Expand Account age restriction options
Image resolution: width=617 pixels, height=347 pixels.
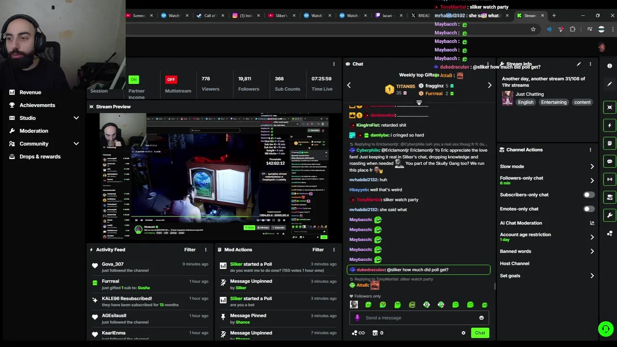(592, 237)
